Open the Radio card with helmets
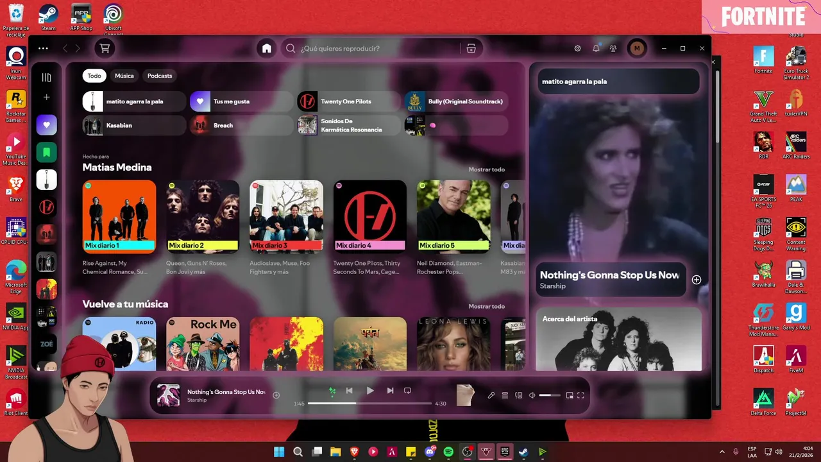Image resolution: width=821 pixels, height=462 pixels. [119, 344]
